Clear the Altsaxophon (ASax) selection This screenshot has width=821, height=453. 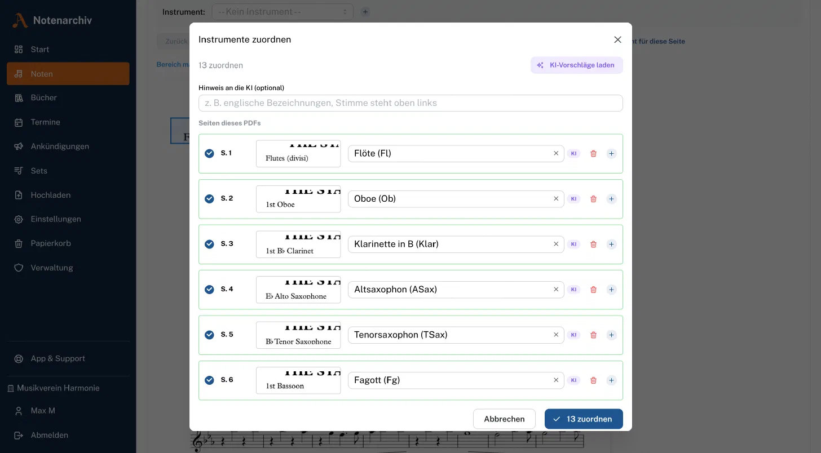(556, 290)
